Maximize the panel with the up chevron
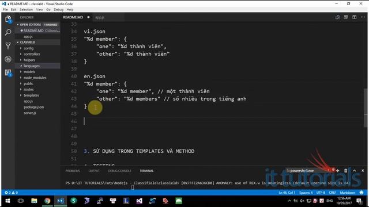The width and height of the screenshot is (369, 207). tap(355, 171)
